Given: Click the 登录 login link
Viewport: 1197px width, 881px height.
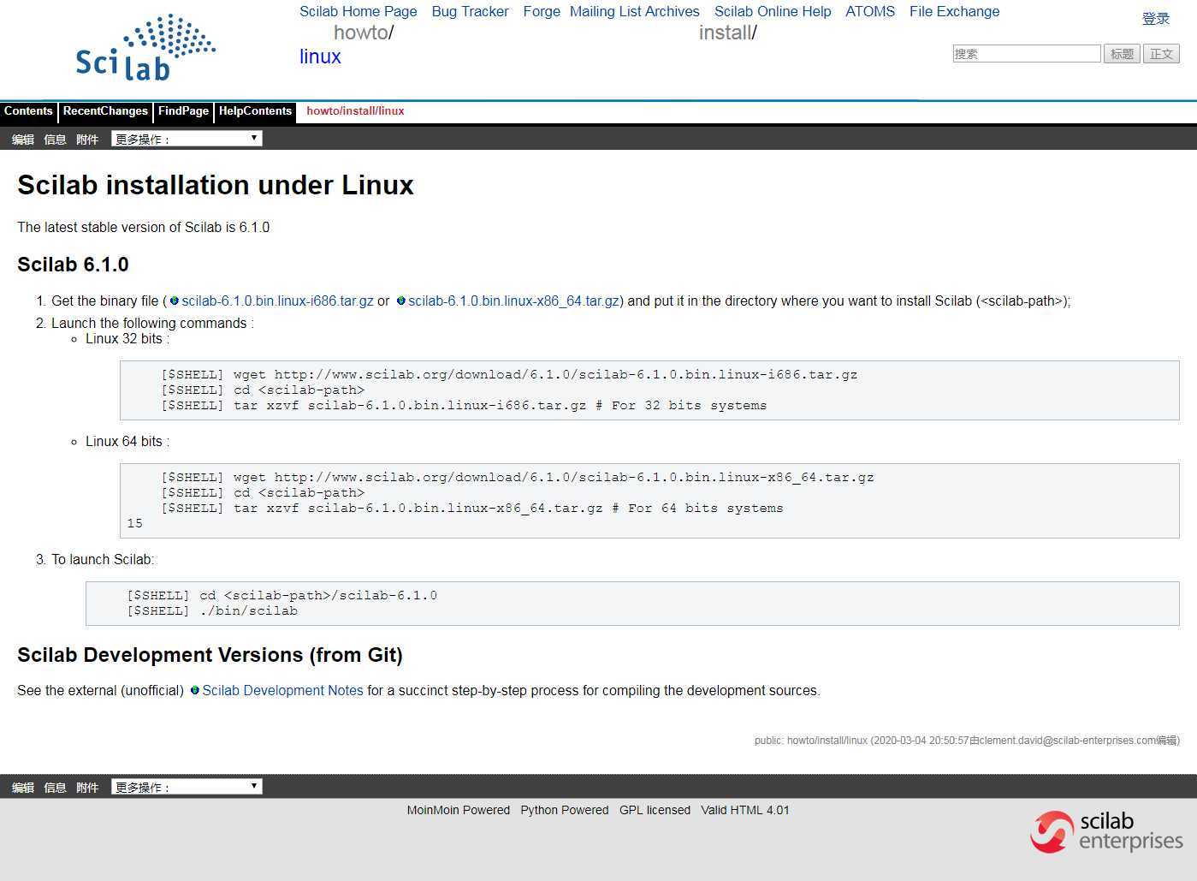Looking at the screenshot, I should [1156, 19].
